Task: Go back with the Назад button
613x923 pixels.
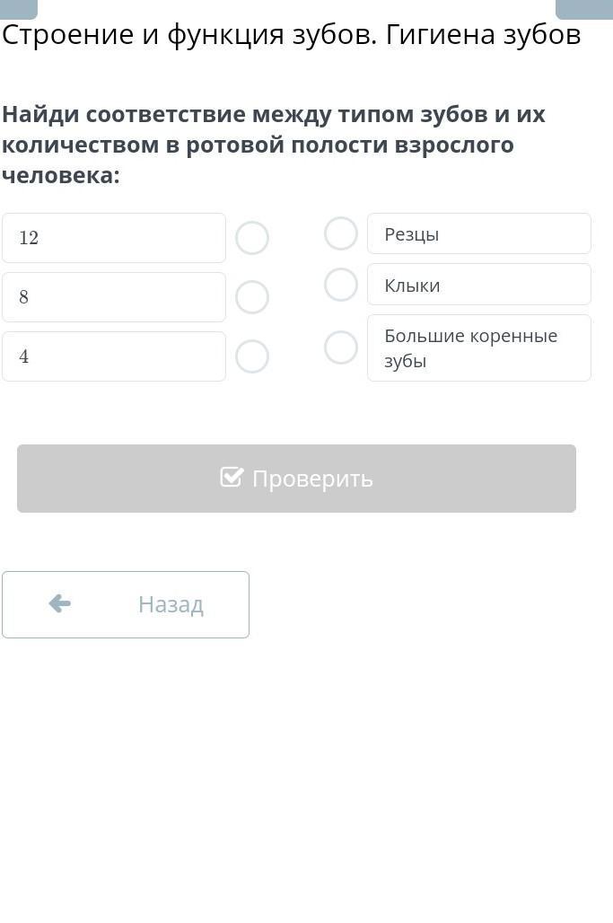Action: pyautogui.click(x=126, y=604)
